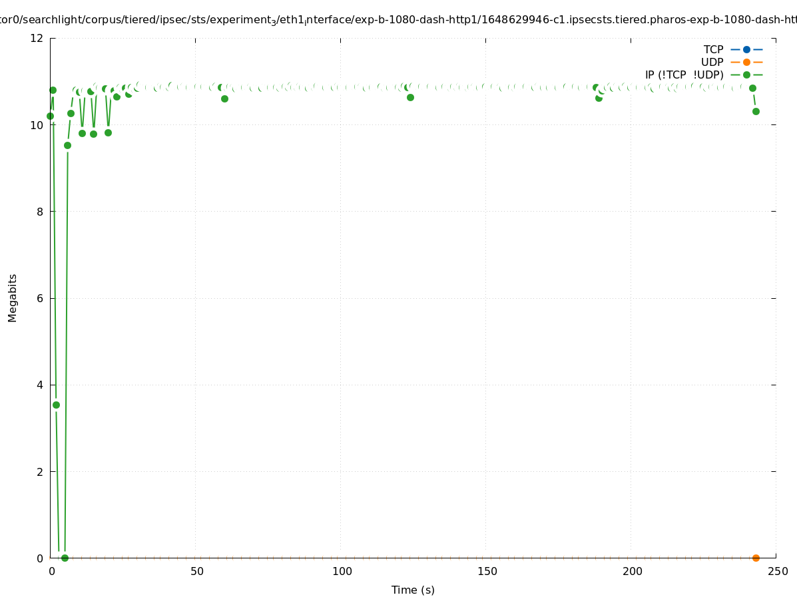This screenshot has height=599, width=797.
Task: Select the TCP legend label
Action: pyautogui.click(x=713, y=49)
